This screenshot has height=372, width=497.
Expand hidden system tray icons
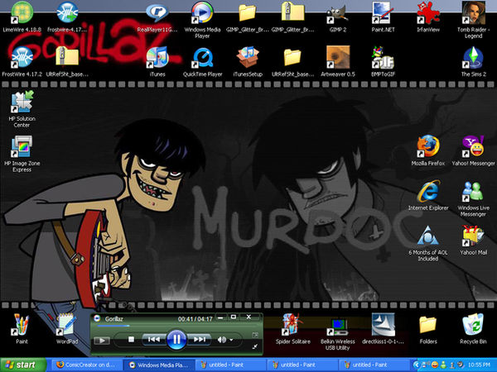pyautogui.click(x=417, y=365)
